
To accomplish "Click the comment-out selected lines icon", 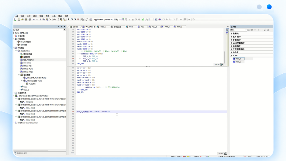I will [143, 20].
